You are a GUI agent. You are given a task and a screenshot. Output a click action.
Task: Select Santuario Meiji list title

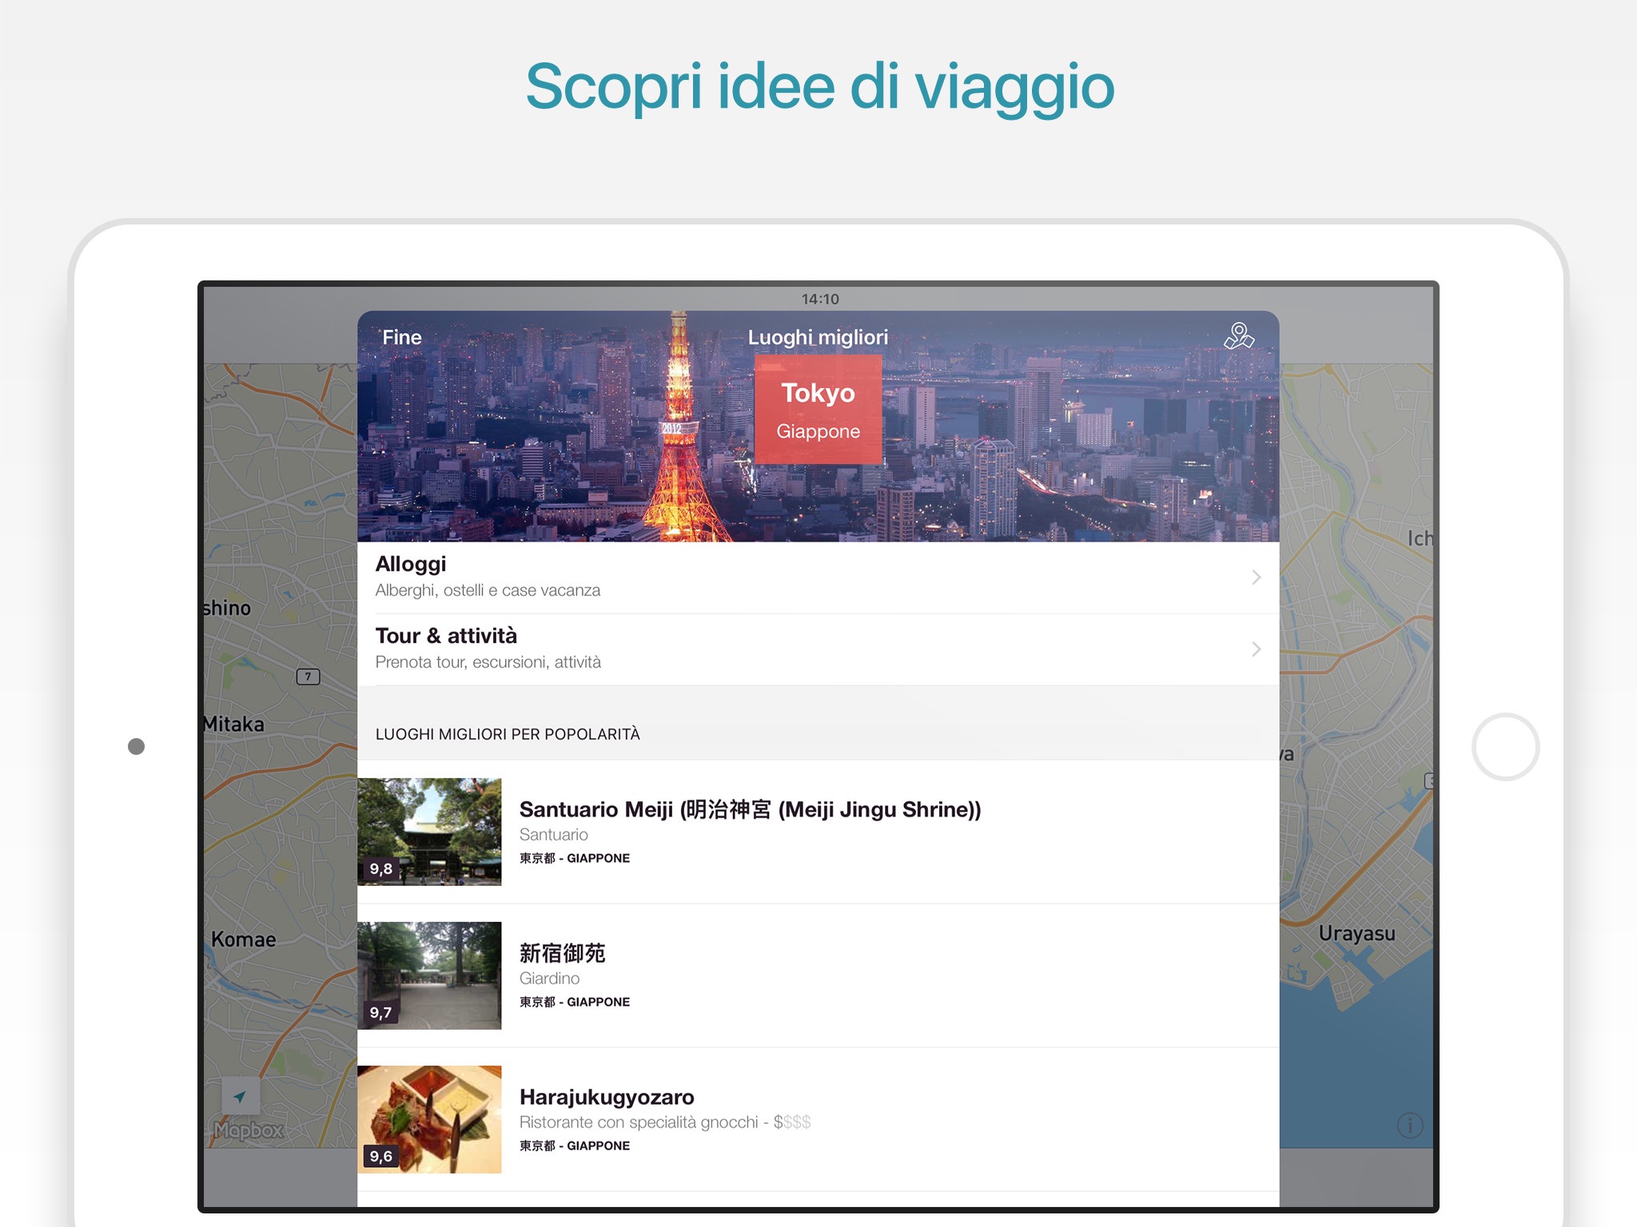tap(750, 809)
